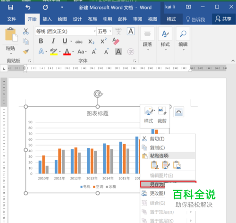Open the 格式 picture tools tab
Viewport: 236px width, 223px height.
[171, 19]
